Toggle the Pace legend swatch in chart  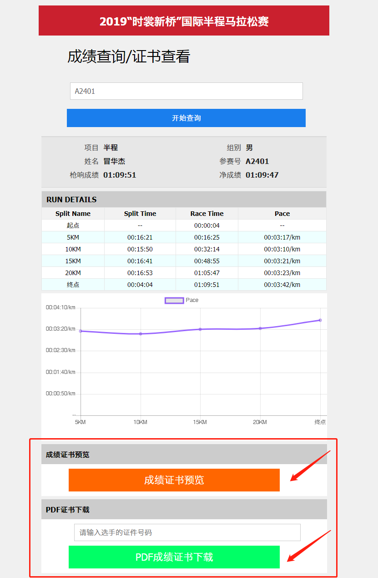pos(174,301)
